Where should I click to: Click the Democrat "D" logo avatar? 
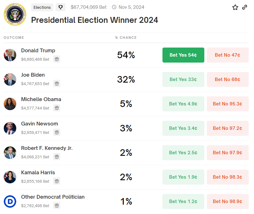(10, 201)
